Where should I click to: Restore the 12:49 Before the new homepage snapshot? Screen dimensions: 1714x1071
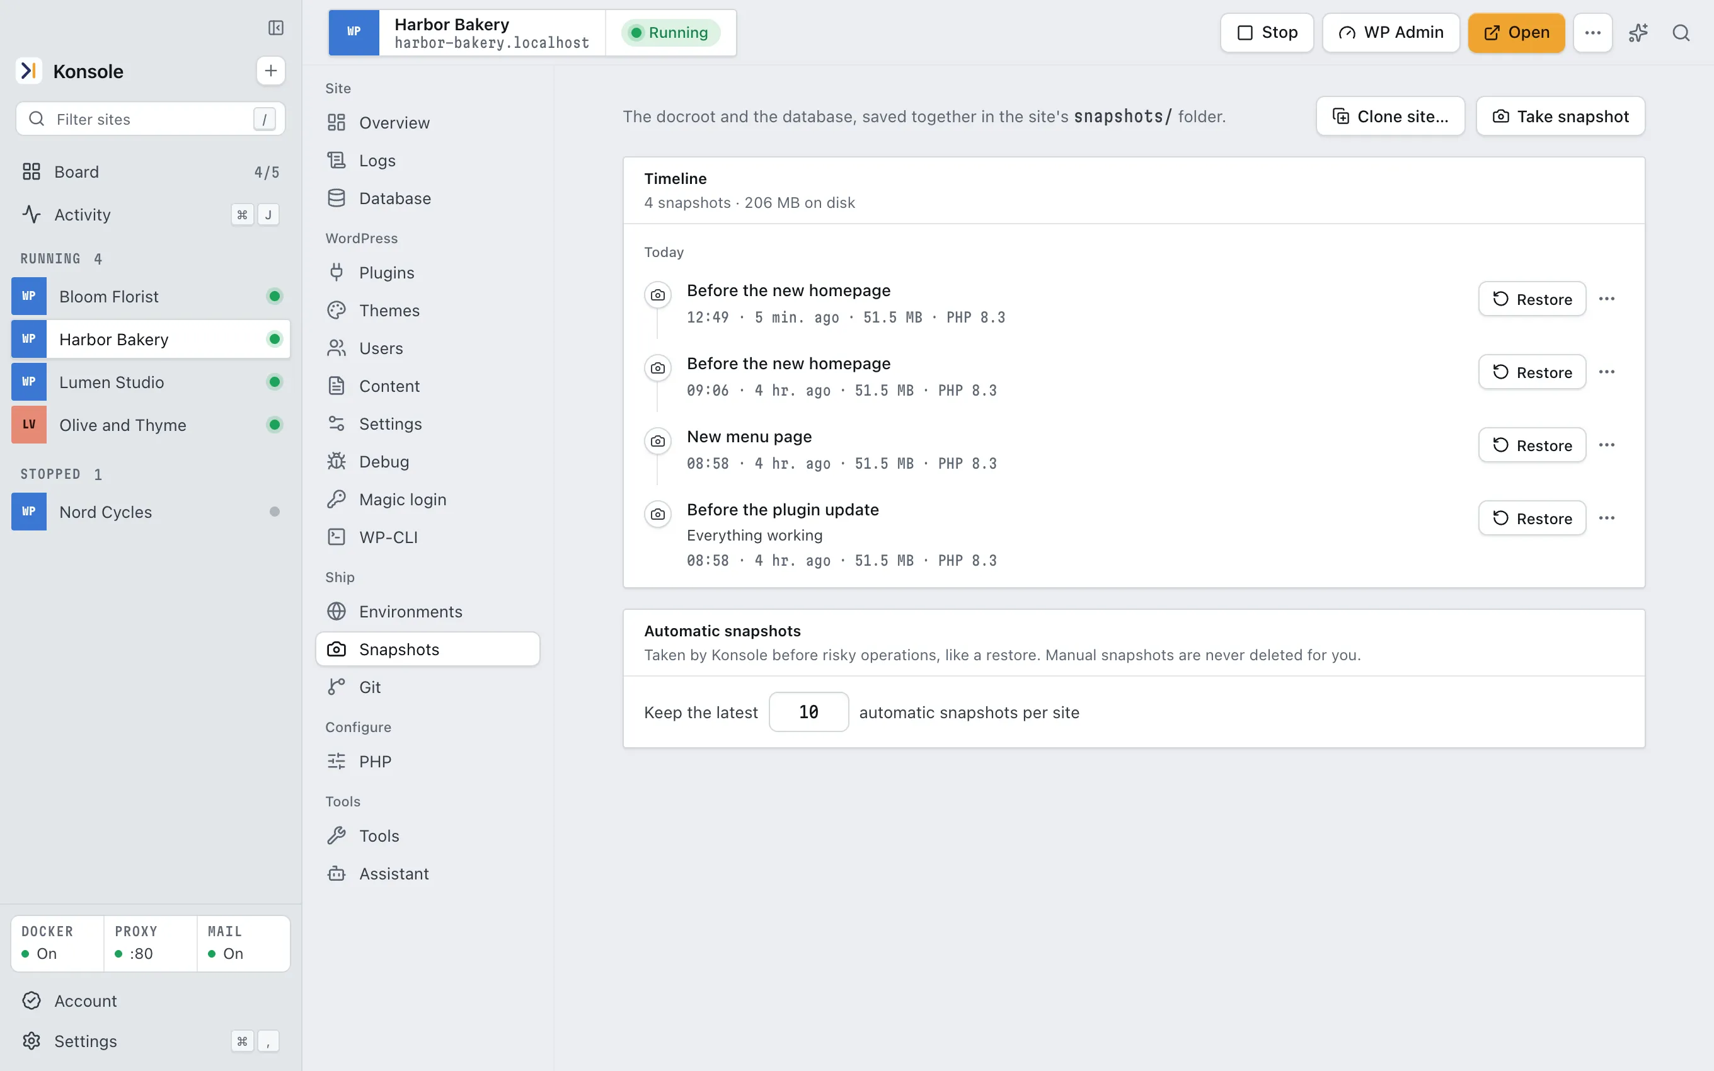pyautogui.click(x=1532, y=299)
